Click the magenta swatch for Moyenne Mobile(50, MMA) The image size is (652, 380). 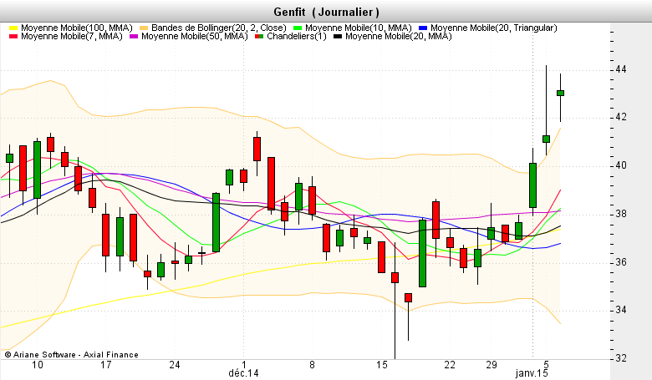point(134,37)
